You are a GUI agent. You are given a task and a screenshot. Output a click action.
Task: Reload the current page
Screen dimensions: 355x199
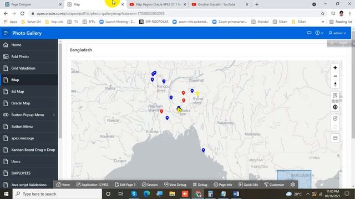tap(22, 13)
